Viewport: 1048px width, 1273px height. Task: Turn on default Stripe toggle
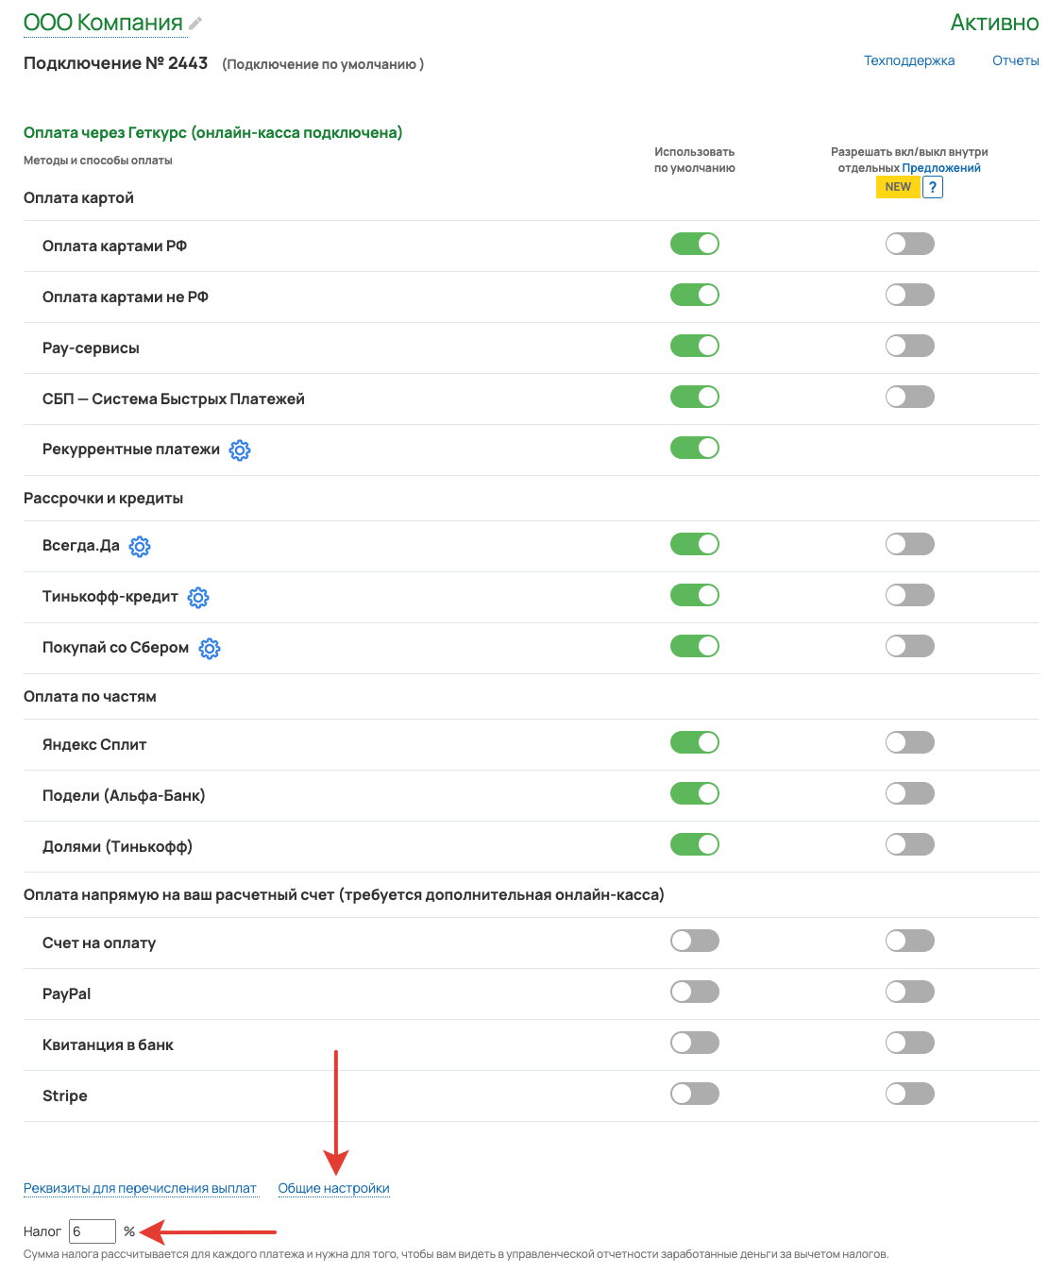click(x=695, y=1094)
